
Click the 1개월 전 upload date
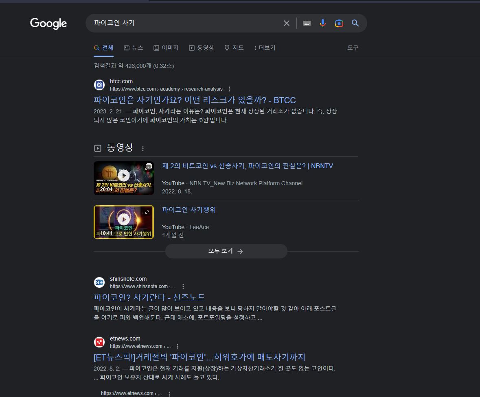(x=173, y=235)
